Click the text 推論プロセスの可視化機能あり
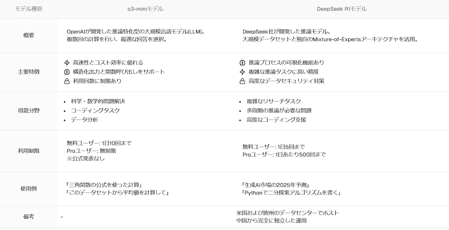This screenshot has height=230, width=449. pos(286,63)
